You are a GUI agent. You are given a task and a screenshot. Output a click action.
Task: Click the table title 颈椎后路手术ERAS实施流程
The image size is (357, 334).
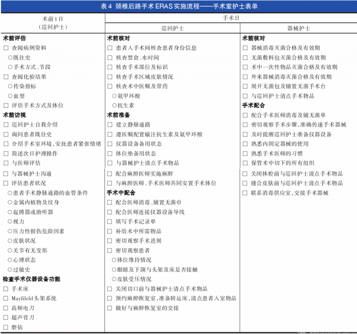tap(158, 6)
